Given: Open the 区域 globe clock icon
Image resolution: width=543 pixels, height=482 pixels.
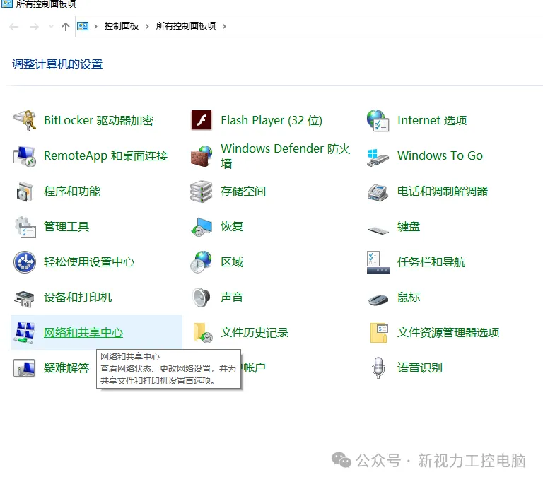Looking at the screenshot, I should coord(202,262).
